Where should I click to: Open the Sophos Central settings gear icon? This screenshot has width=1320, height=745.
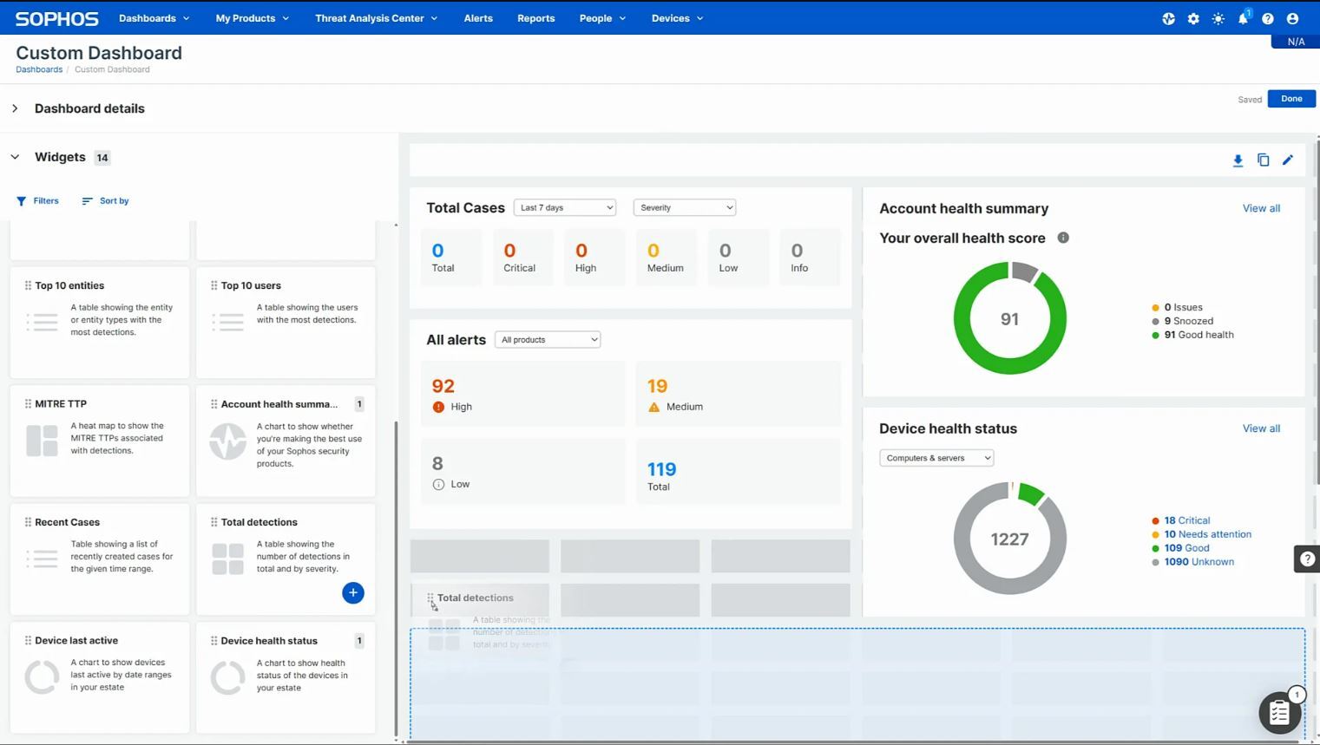coord(1193,17)
